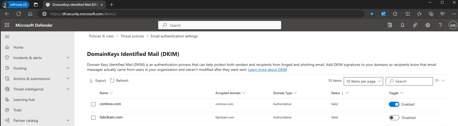This screenshot has height=126, width=458.
Task: Open the list view options menu
Action: pos(440,81)
